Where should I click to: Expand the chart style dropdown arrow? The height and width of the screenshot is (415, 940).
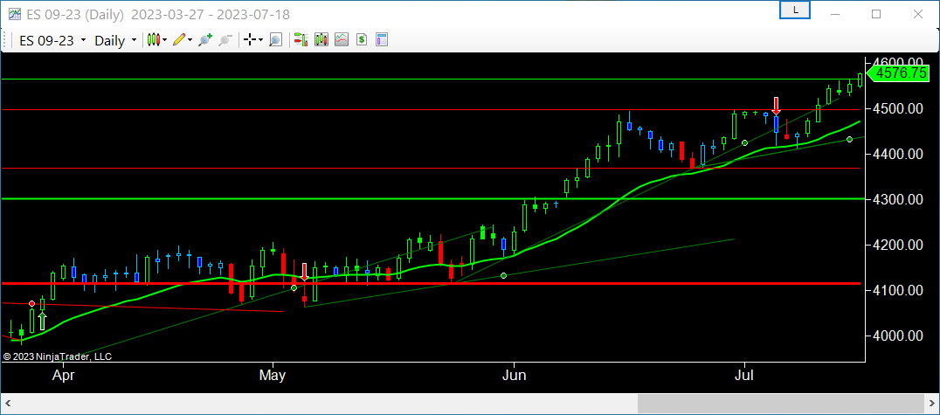point(165,40)
